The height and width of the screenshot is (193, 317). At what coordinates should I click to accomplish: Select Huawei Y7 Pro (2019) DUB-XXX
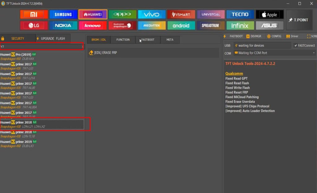(x=42, y=56)
